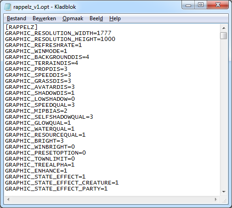The width and height of the screenshot is (232, 208).
Task: Click the Notepad document icon in title bar
Action: pyautogui.click(x=7, y=7)
